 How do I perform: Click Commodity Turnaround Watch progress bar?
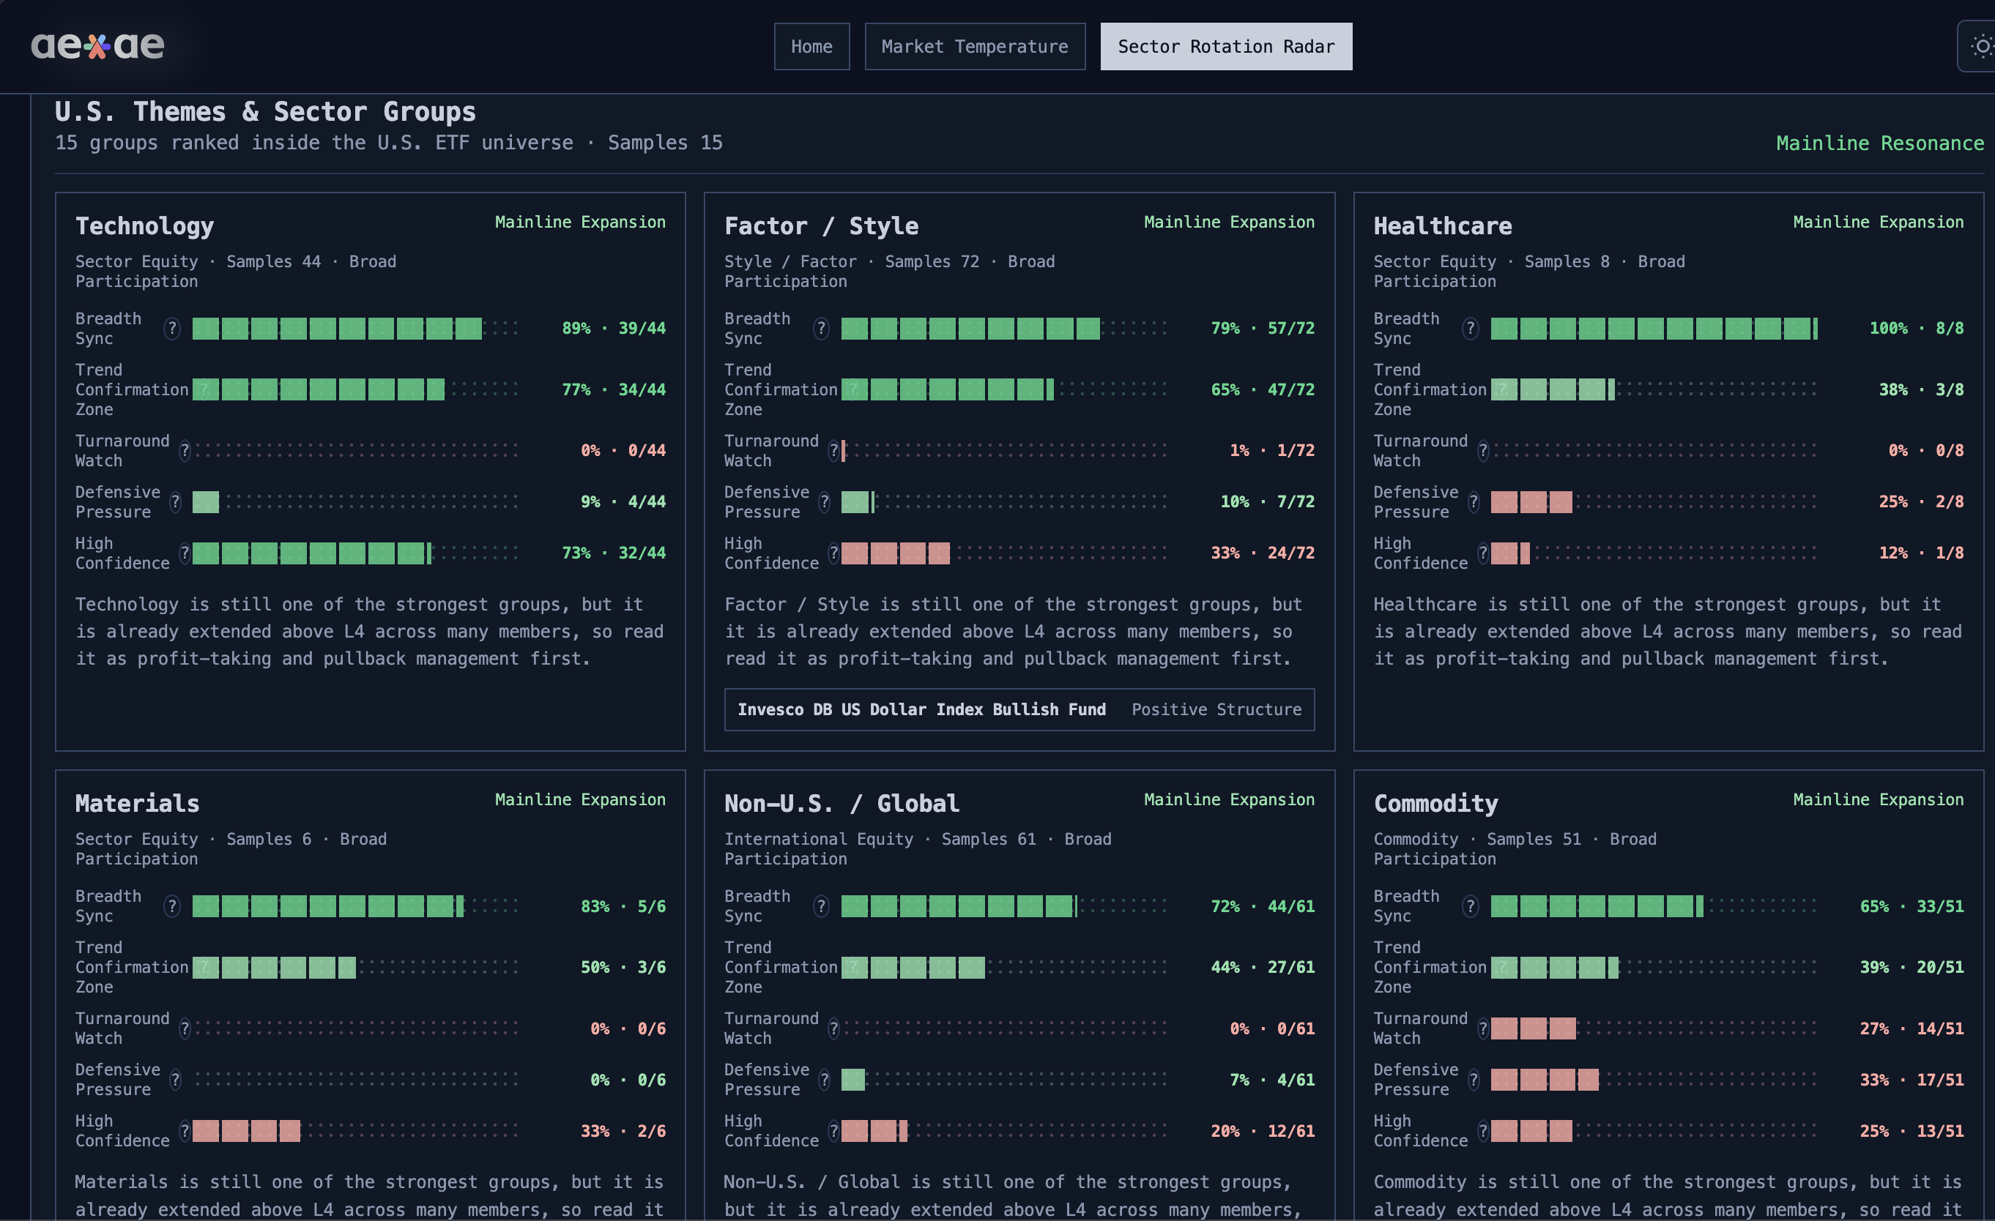[1654, 1028]
